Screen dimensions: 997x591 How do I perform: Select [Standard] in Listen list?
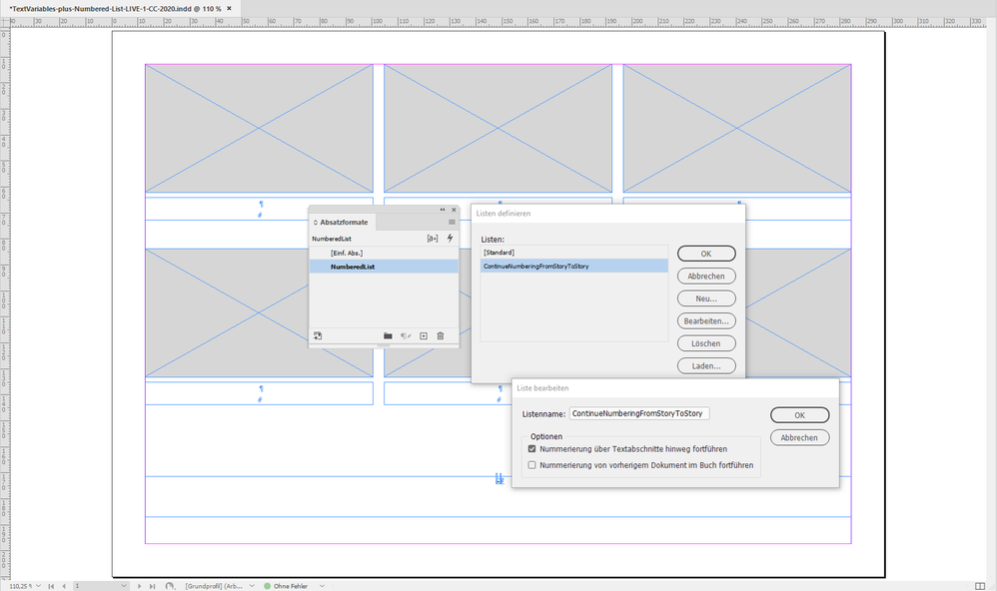[574, 253]
